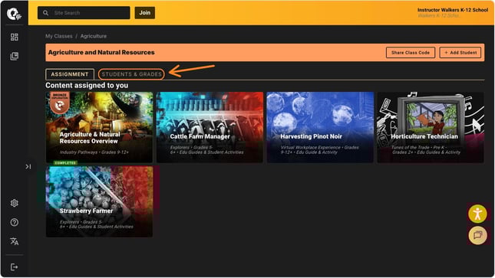Viewport: 495px width, 278px height.
Task: Click the site logo icon
Action: (x=14, y=14)
